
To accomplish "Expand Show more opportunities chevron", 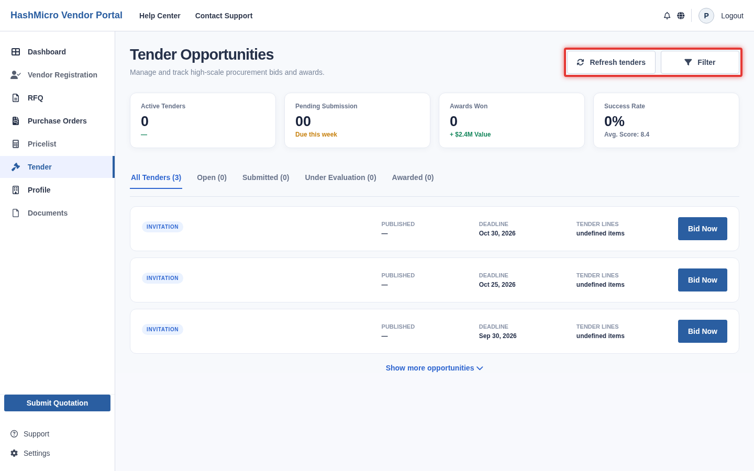I will (x=480, y=368).
